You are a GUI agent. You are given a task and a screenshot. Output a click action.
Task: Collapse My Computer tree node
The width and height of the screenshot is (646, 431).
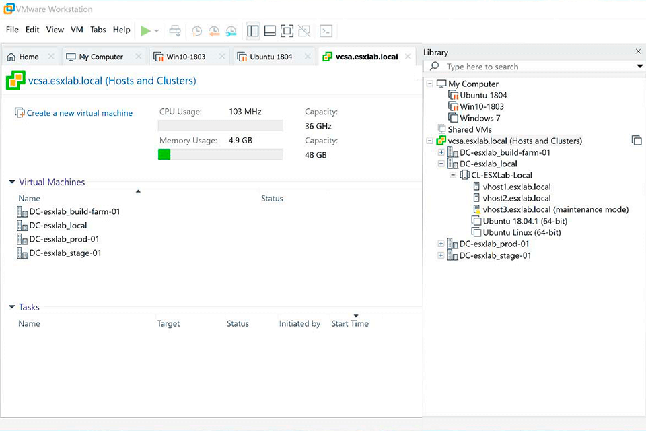point(430,84)
